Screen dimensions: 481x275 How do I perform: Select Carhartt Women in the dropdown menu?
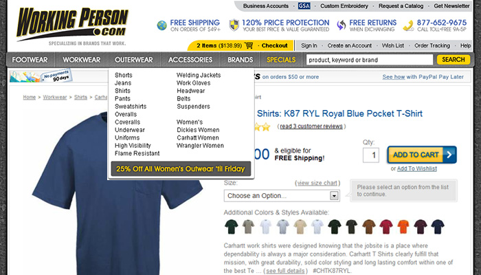click(x=198, y=137)
